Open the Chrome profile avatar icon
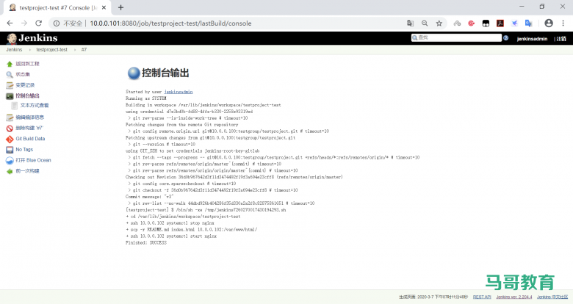Screen dimensions: 573x304 click(x=549, y=23)
